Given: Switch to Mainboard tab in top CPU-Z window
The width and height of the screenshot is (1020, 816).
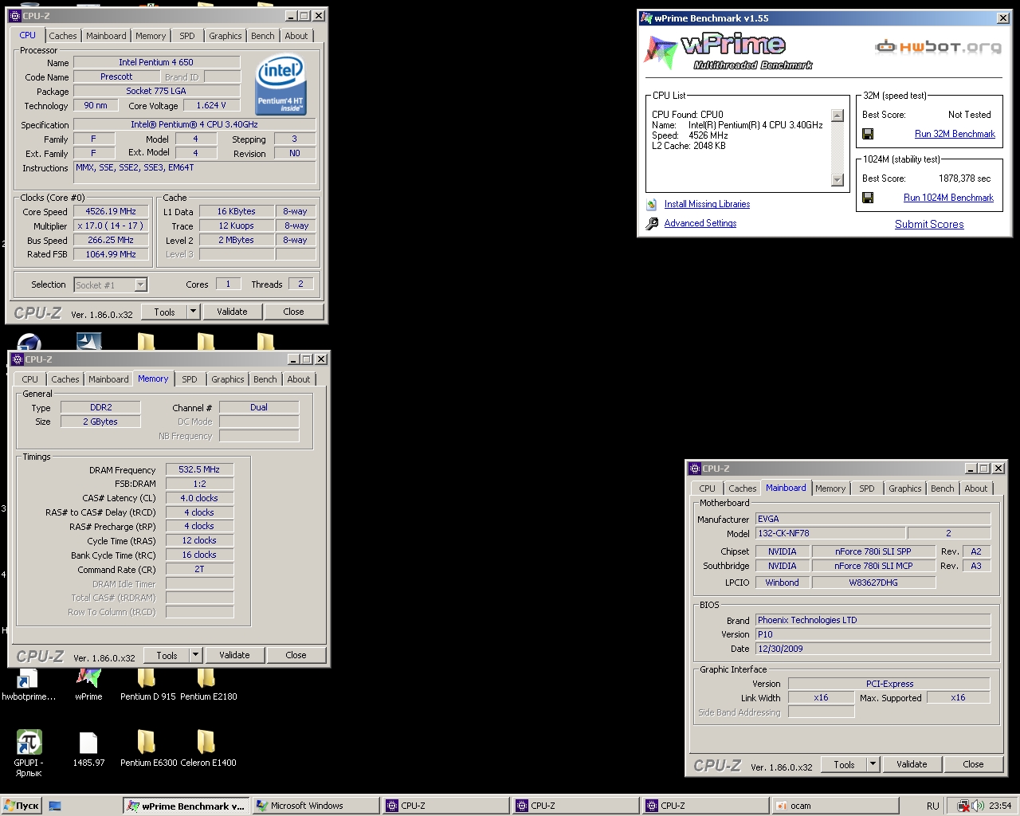Looking at the screenshot, I should click(x=106, y=36).
